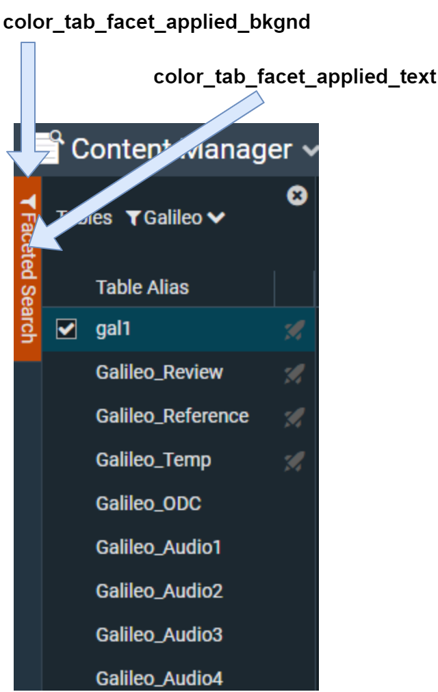Click the rocket icon for Galileo_Reference
Image resolution: width=438 pixels, height=692 pixels.
[x=294, y=417]
